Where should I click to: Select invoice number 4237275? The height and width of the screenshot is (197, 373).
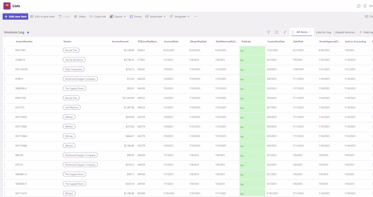click(20, 107)
